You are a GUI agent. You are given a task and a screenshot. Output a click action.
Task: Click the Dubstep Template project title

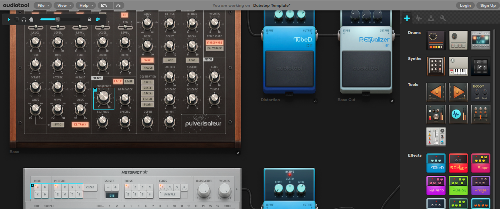pyautogui.click(x=272, y=6)
